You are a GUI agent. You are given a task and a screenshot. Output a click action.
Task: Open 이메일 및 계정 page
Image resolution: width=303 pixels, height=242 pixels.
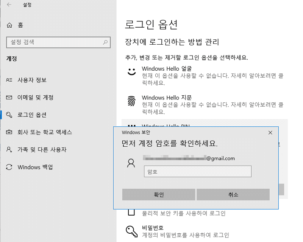click(x=35, y=98)
